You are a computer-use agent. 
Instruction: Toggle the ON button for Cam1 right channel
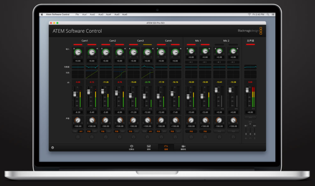pos(89,132)
